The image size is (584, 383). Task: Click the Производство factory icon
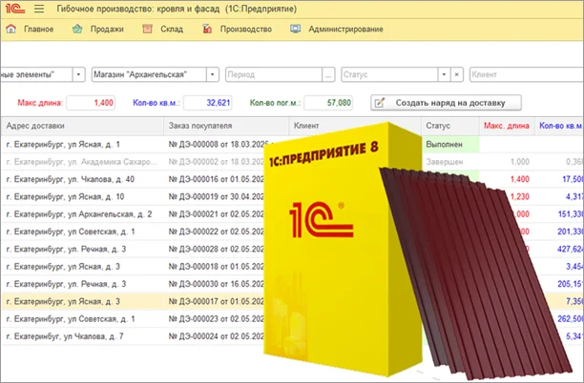tap(207, 29)
